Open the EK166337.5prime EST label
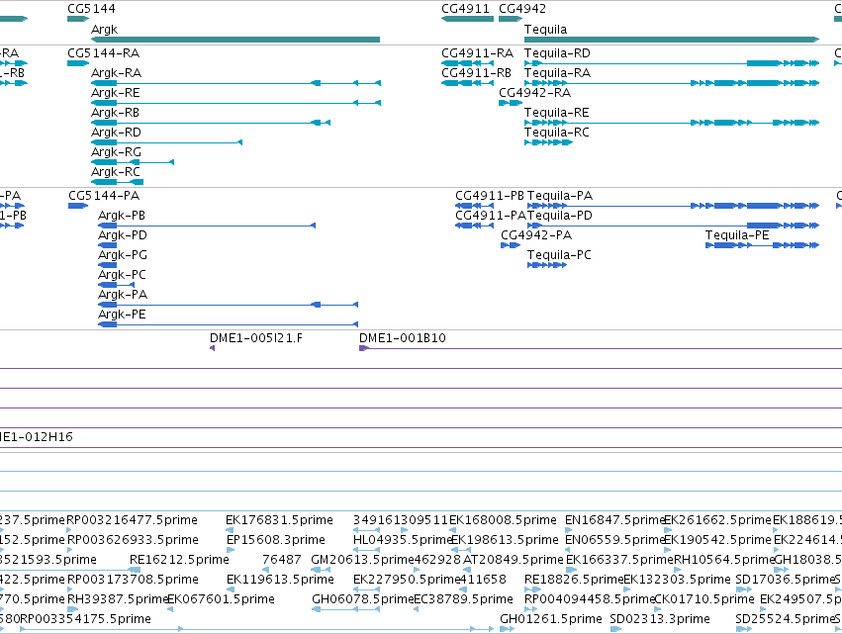 coord(619,560)
